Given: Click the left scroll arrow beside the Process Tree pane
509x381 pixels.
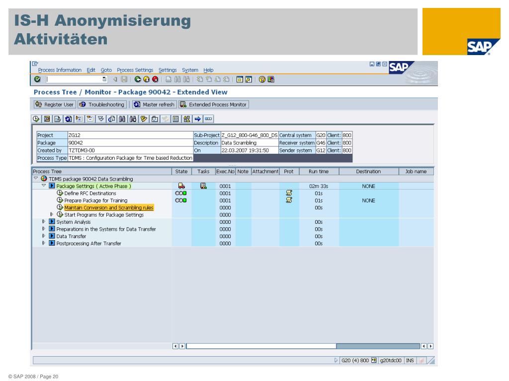Looking at the screenshot, I should [x=175, y=346].
